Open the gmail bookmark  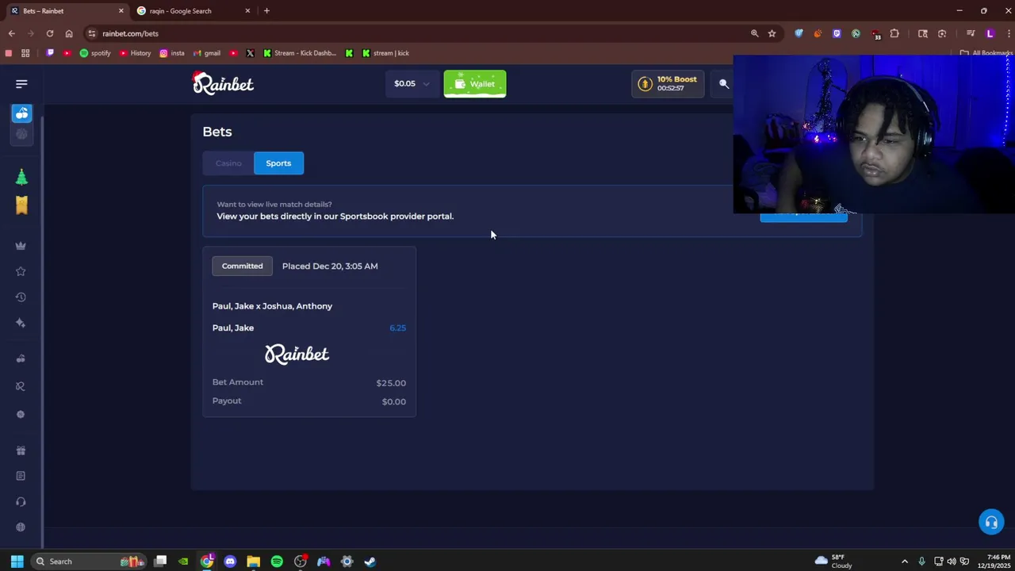pyautogui.click(x=207, y=53)
